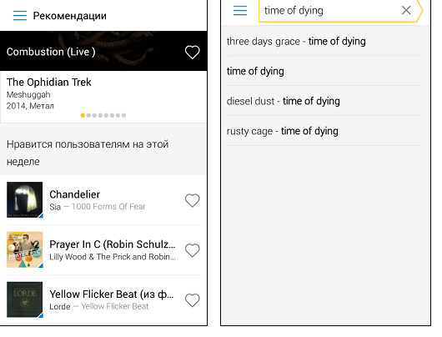Open Yellow Flicker Beat track title
The height and width of the screenshot is (337, 442).
[x=112, y=294]
